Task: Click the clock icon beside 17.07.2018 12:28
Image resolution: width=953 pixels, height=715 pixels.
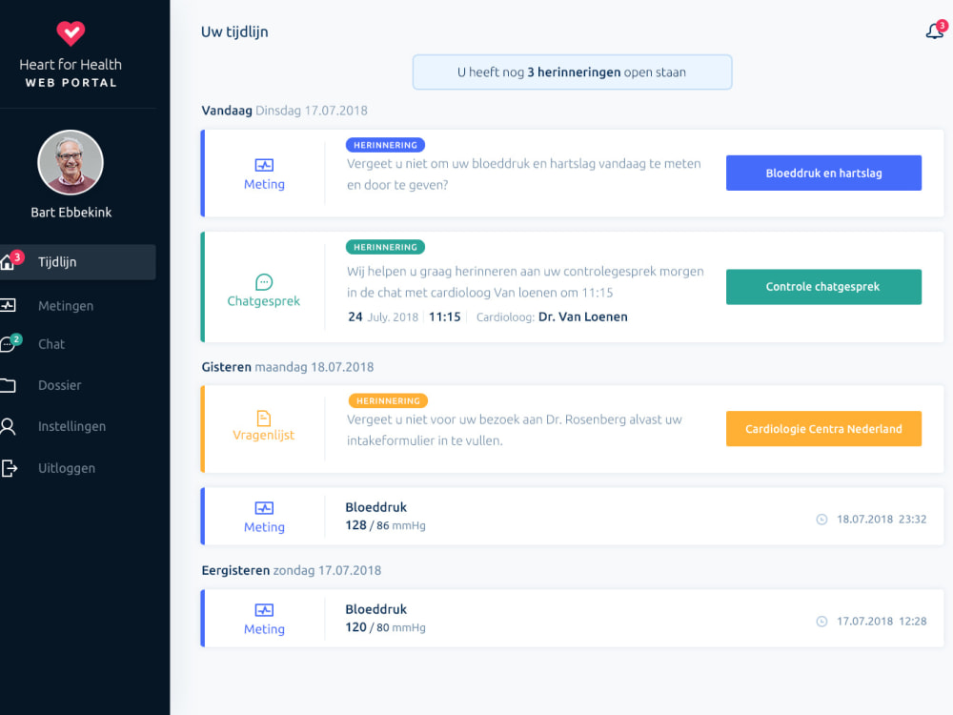Action: tap(821, 622)
